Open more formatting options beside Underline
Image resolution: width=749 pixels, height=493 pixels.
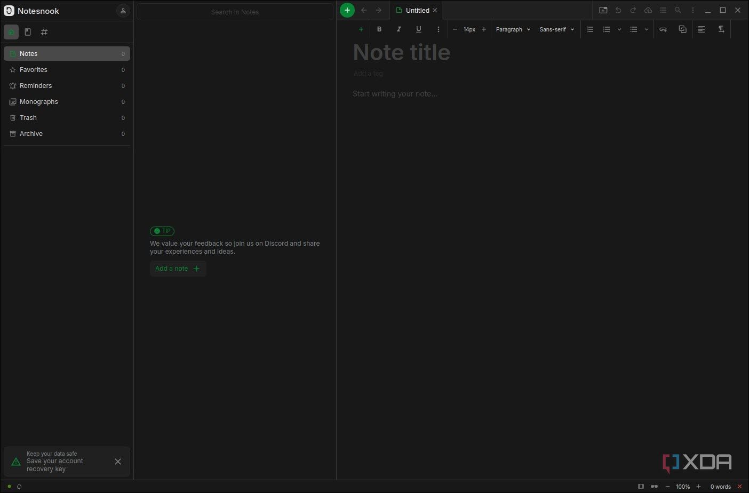(x=439, y=29)
